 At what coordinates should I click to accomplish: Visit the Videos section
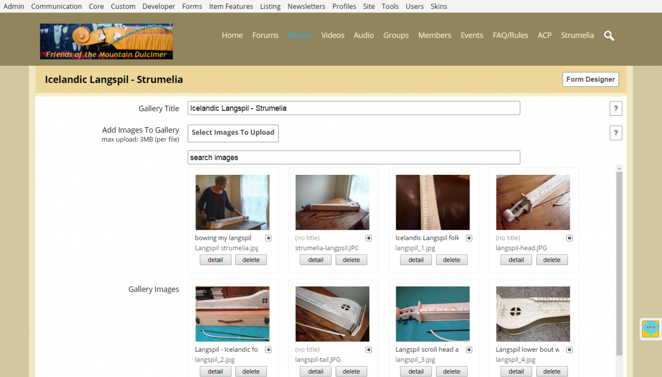point(333,35)
